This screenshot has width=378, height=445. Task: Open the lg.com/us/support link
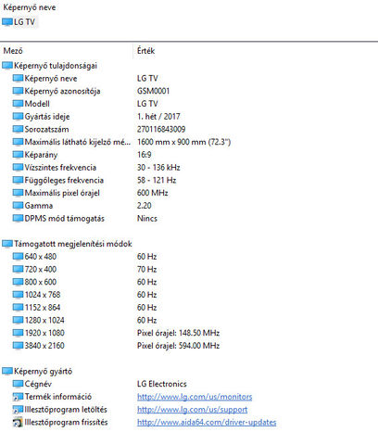tap(192, 410)
